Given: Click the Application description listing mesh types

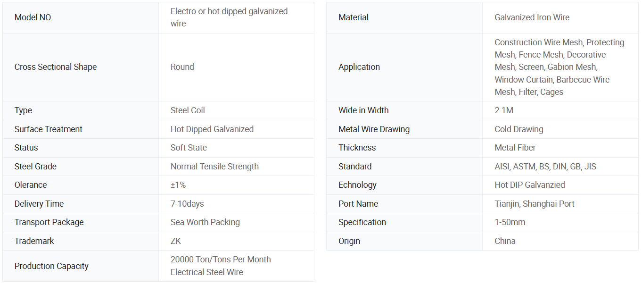Looking at the screenshot, I should 559,67.
